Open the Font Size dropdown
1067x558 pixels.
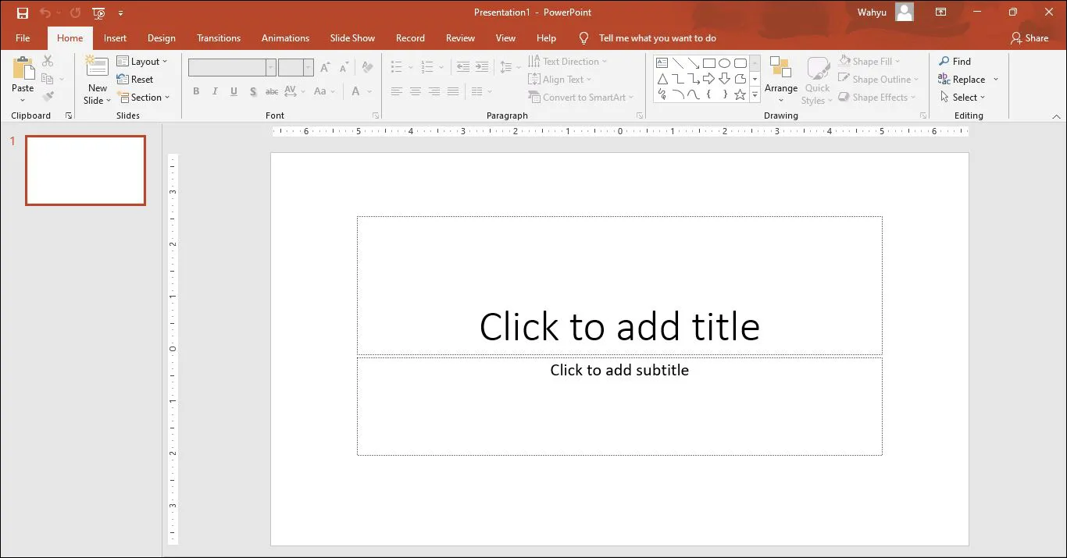click(308, 67)
